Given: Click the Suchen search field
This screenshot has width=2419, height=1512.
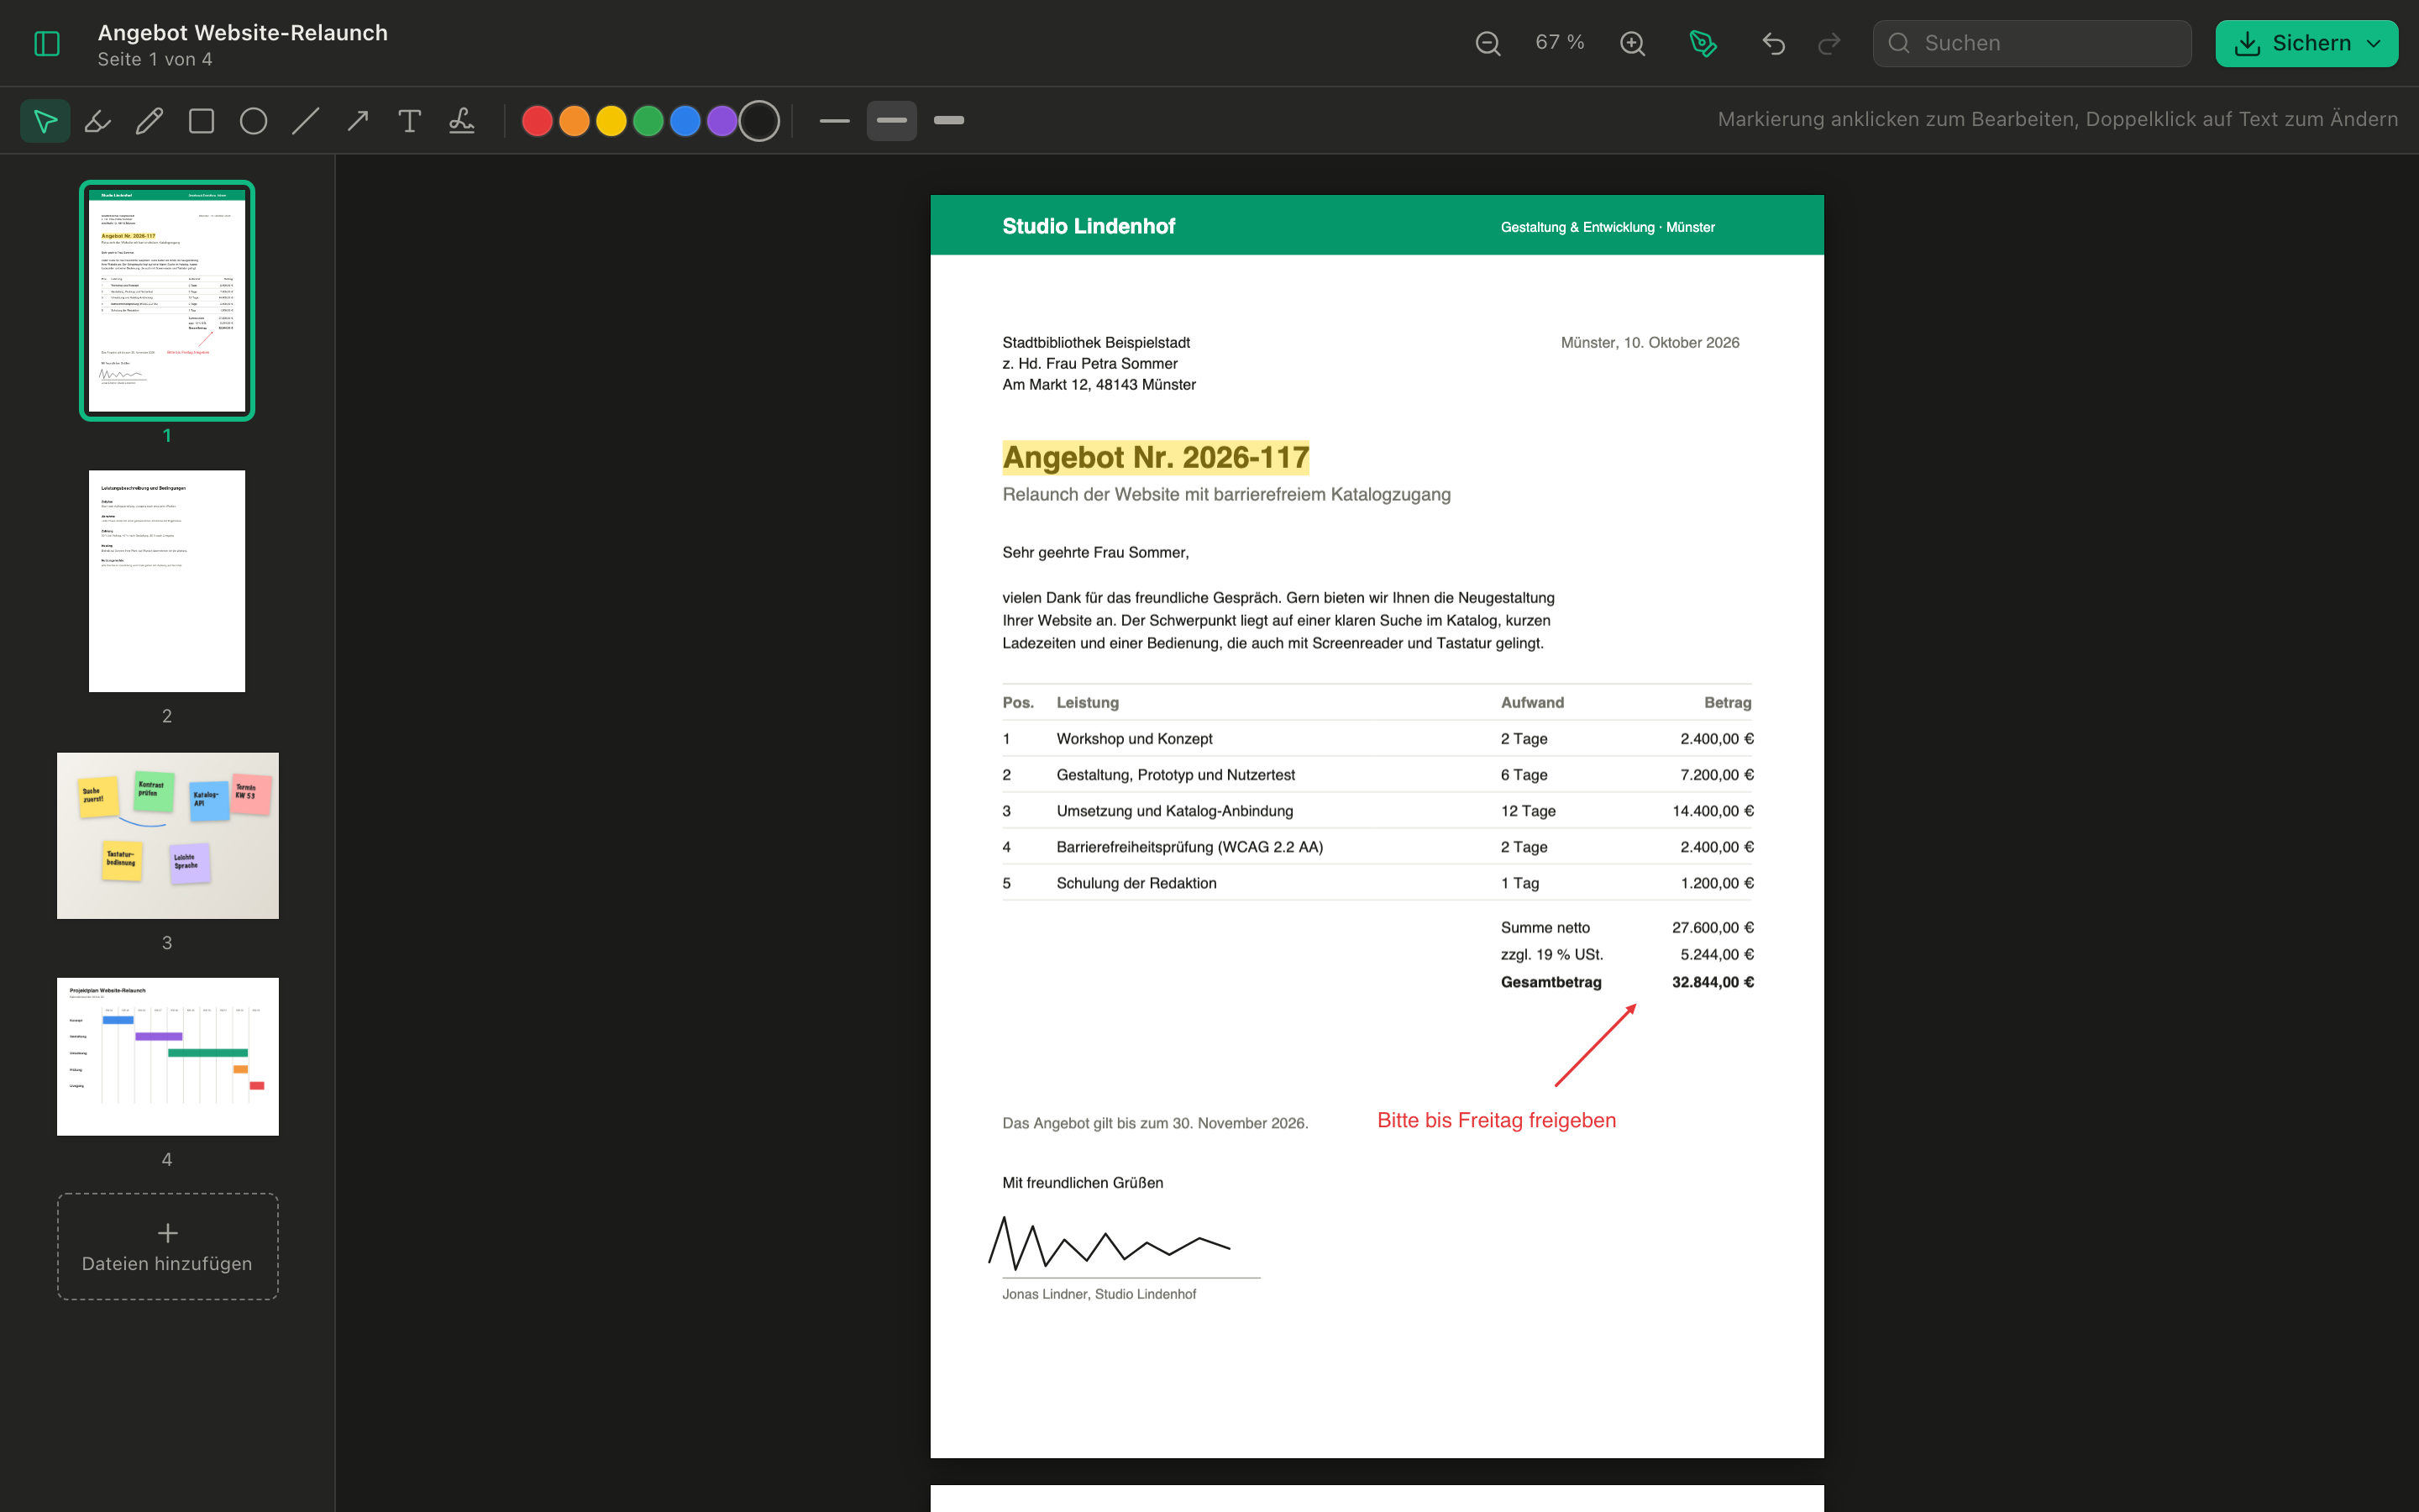Looking at the screenshot, I should (2032, 43).
